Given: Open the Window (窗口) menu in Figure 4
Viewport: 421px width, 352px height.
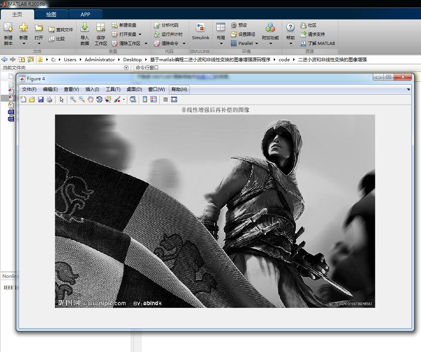Looking at the screenshot, I should pos(157,89).
